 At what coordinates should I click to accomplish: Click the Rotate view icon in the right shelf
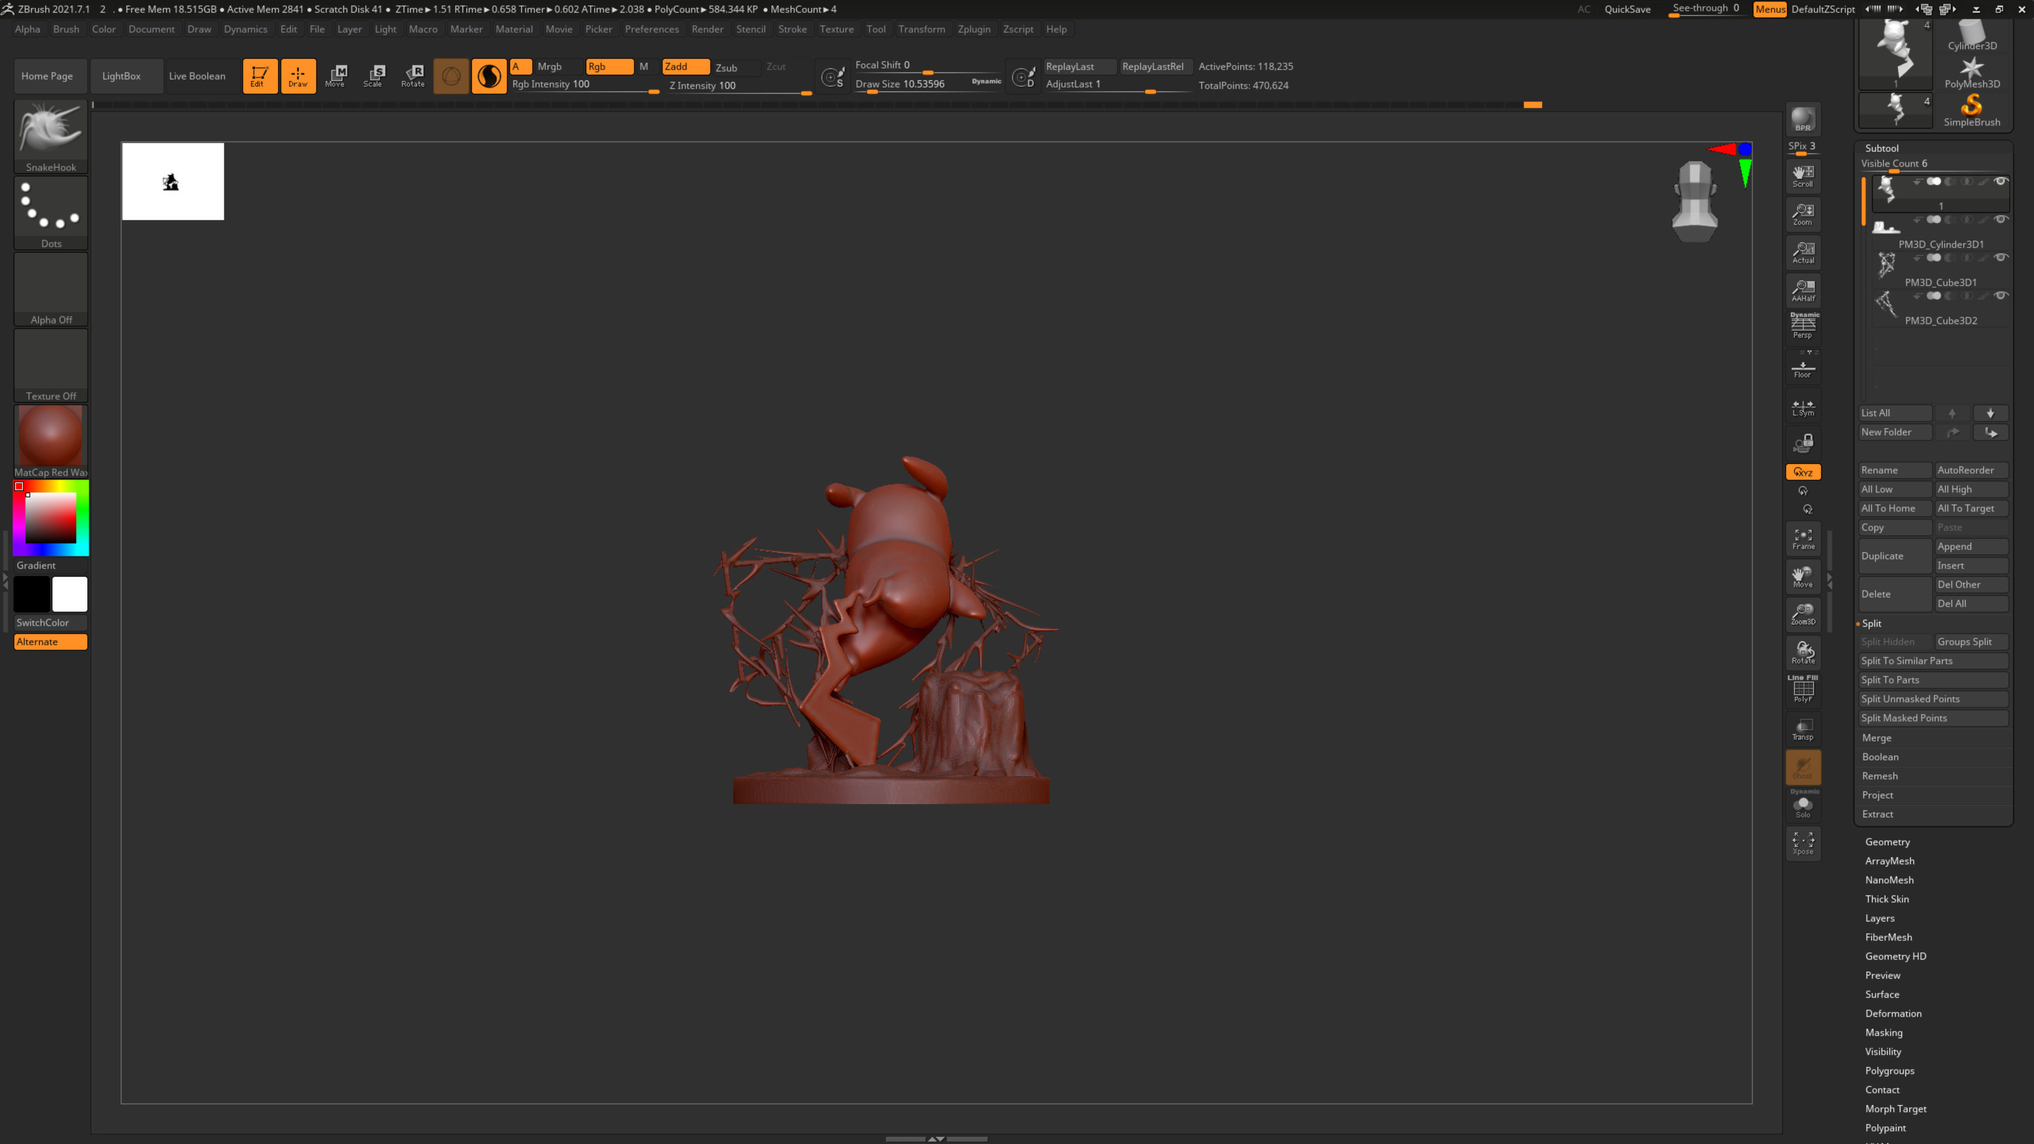1803,652
